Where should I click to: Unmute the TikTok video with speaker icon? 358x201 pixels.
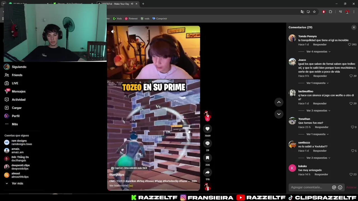[x=113, y=32]
